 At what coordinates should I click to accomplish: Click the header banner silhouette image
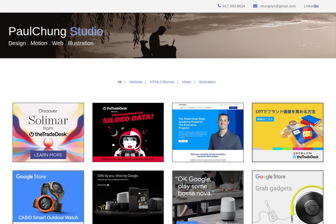[x=168, y=35]
